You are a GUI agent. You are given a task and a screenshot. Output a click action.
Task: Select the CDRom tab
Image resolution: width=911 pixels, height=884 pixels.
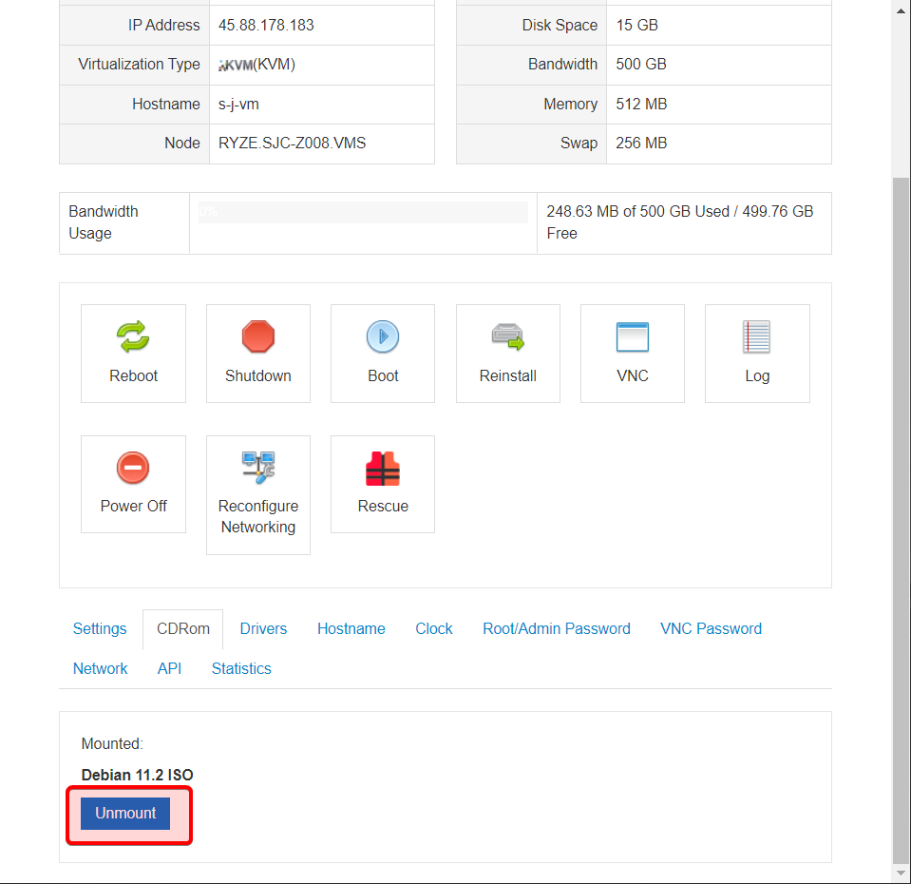(183, 629)
